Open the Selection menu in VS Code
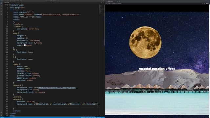The image size is (210, 118). click(x=8, y=1)
